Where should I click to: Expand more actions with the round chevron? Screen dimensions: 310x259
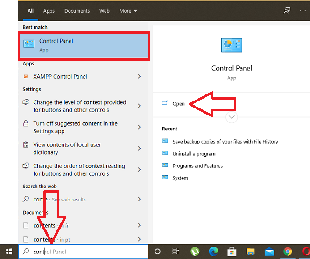pyautogui.click(x=232, y=117)
